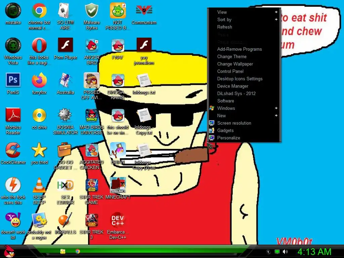Open 'Add-Remove Programs' from context menu
344x258 pixels.
point(244,49)
